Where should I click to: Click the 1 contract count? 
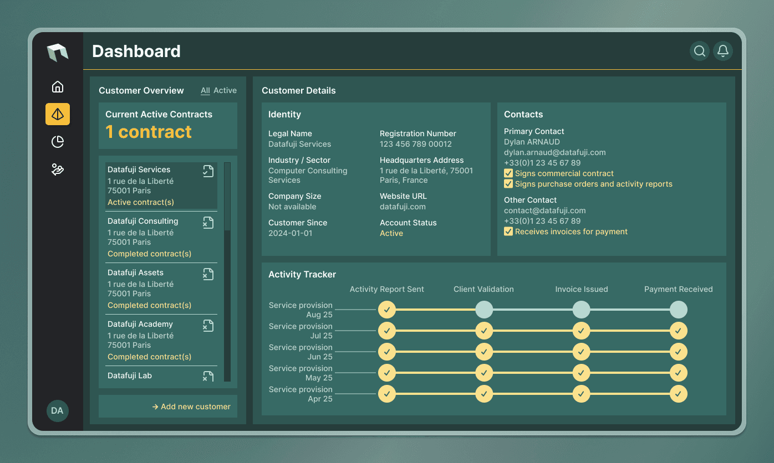click(149, 132)
